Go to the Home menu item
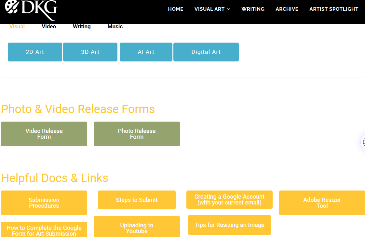 (x=176, y=9)
